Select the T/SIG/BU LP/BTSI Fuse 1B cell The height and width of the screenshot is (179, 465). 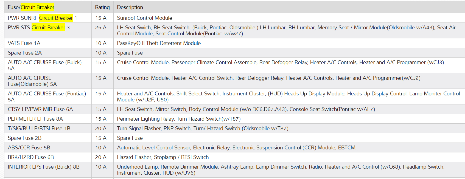[x=39, y=129]
